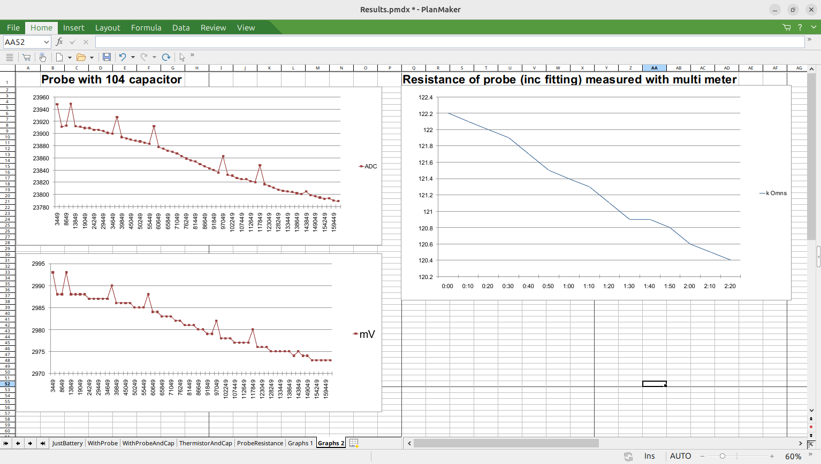Viewport: 821px width, 464px height.
Task: Go to the previous sheet tab
Action: click(x=18, y=443)
